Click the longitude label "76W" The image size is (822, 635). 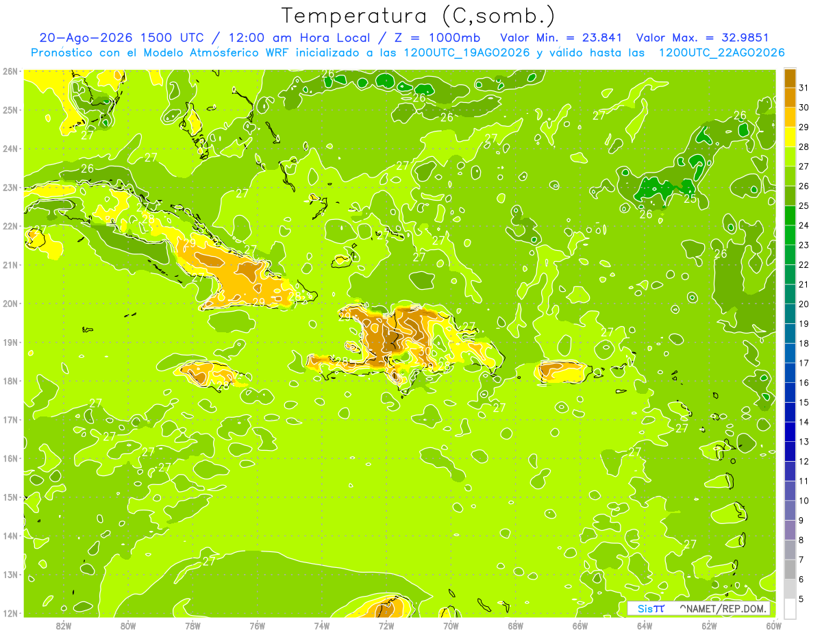pyautogui.click(x=257, y=626)
